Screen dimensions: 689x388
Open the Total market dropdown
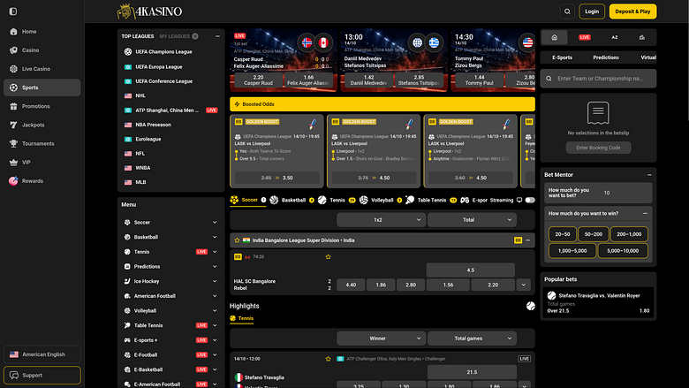coord(472,220)
